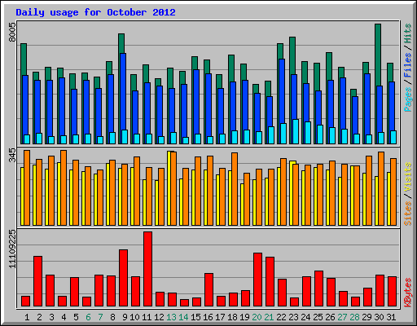Select the green weekend day 6 label
This screenshot has width=417, height=326.
(88, 317)
